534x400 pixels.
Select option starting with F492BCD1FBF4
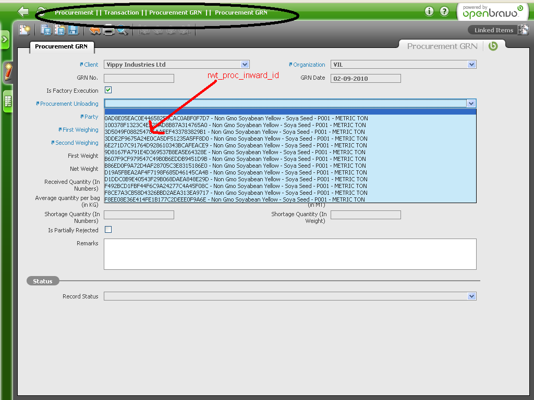[290, 186]
